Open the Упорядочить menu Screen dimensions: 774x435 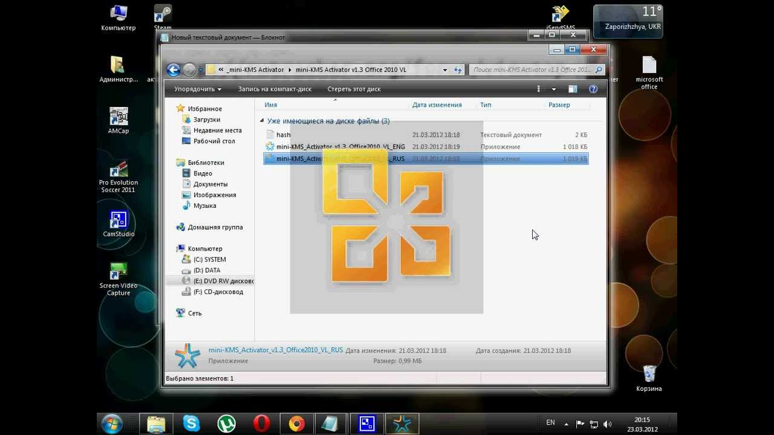point(198,89)
